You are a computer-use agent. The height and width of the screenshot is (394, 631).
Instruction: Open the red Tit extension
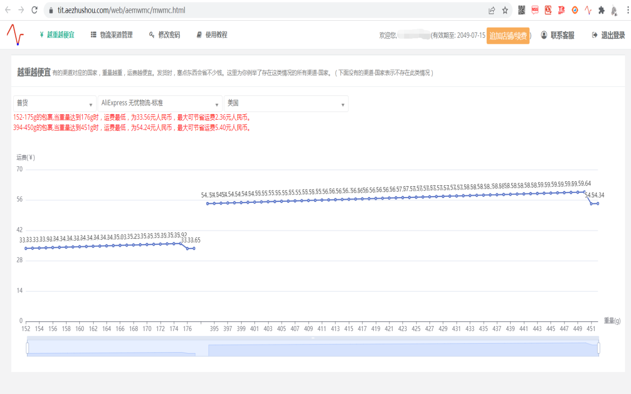[x=561, y=10]
